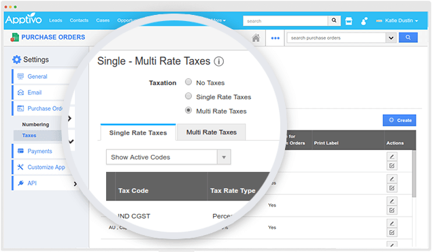The width and height of the screenshot is (432, 252).
Task: Open Email settings in sidebar
Action: pos(35,92)
